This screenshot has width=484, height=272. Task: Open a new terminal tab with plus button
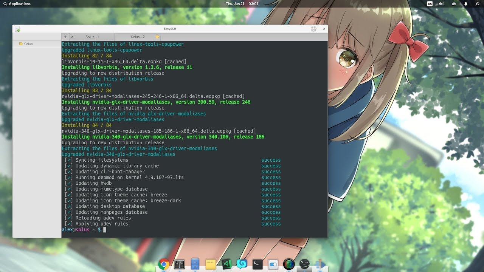click(x=65, y=37)
